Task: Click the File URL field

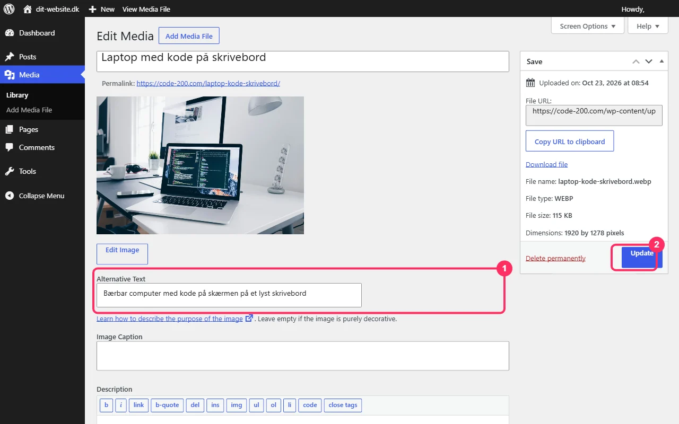Action: 594,115
